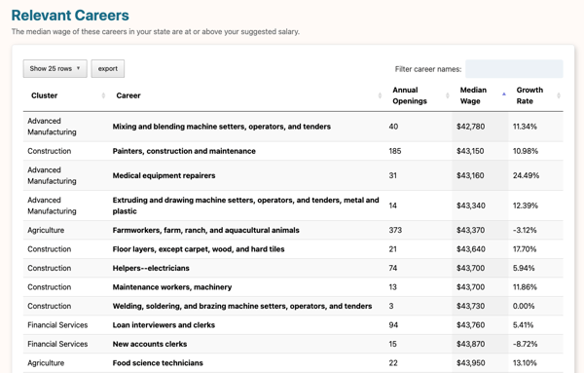This screenshot has height=373, width=584.
Task: Open the Show 25 rows dropdown
Action: pos(55,68)
